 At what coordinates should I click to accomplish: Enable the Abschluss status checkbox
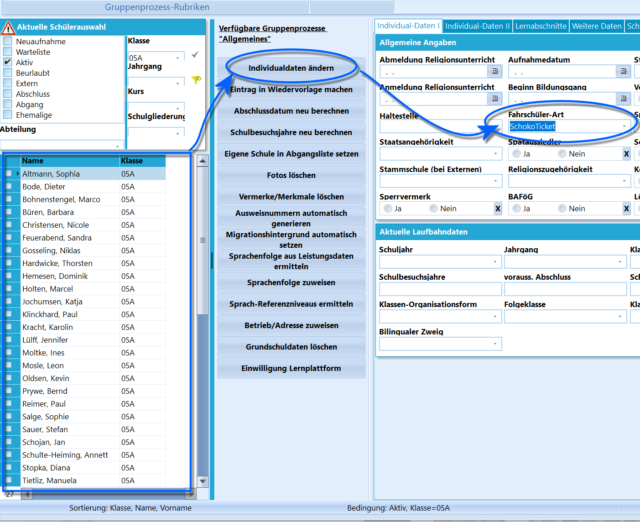pos(7,94)
